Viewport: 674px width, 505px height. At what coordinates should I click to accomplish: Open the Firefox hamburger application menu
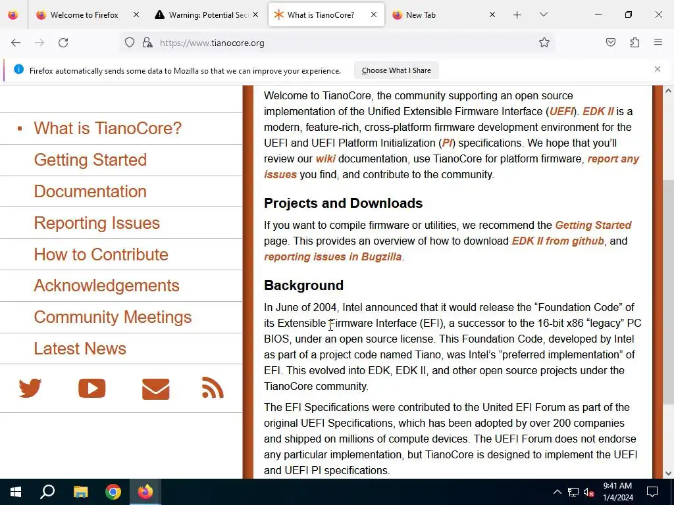(658, 42)
